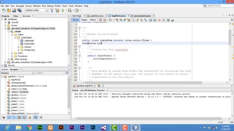This screenshot has width=234, height=131.
Task: Open the Members dropdown in Navigator
Action: [18, 73]
